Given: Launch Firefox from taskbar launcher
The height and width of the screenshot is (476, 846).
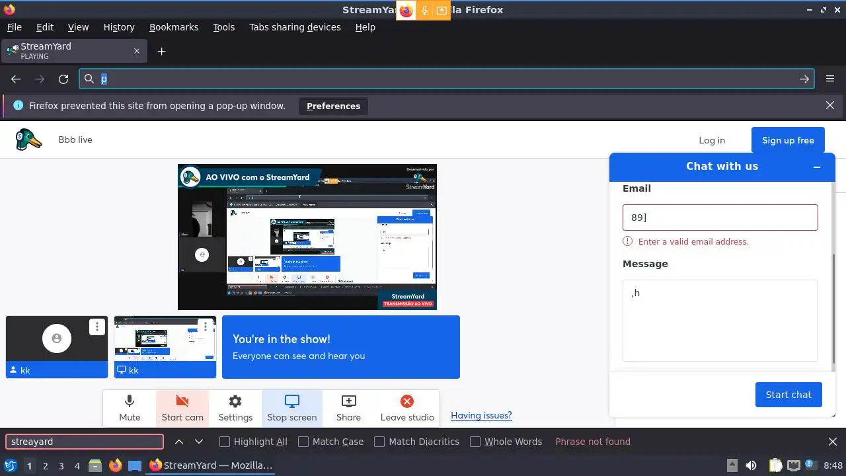Looking at the screenshot, I should 116,465.
